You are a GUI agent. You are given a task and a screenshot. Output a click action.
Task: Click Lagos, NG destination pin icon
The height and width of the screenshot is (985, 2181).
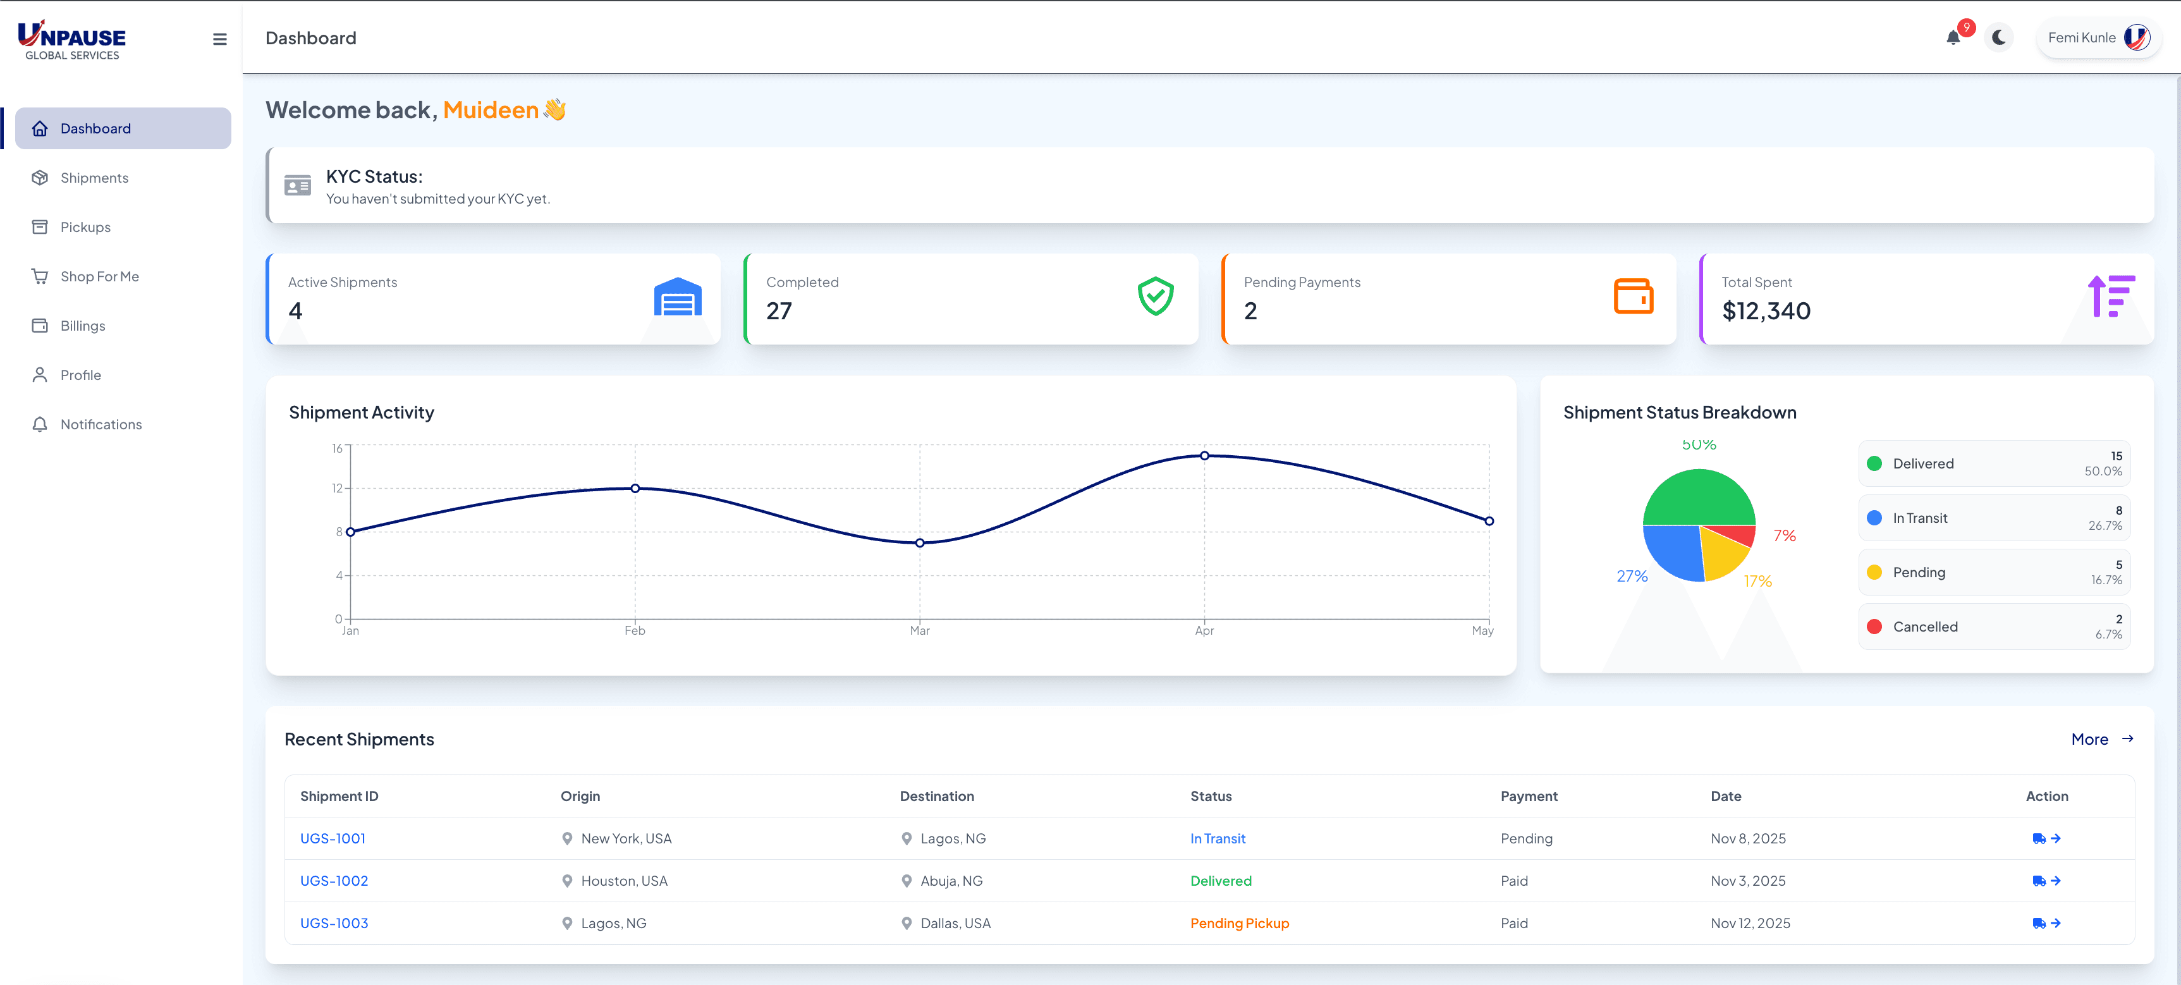[906, 838]
